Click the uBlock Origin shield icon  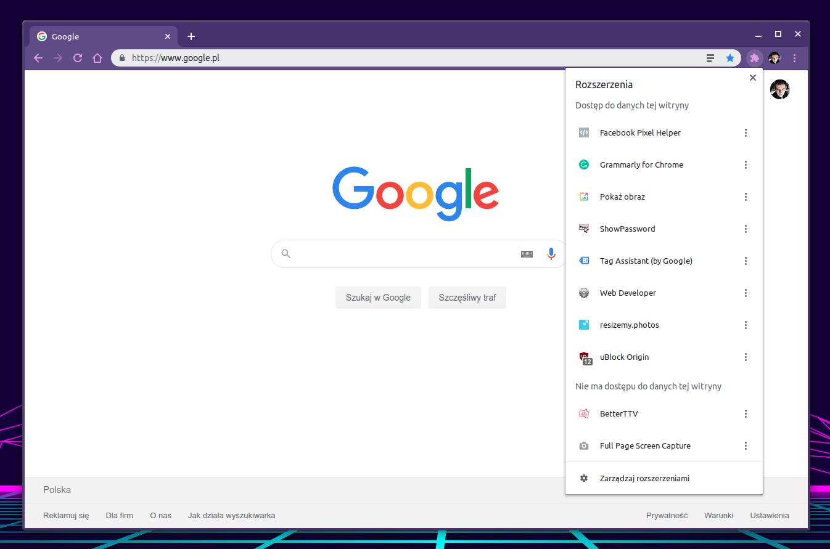tap(585, 357)
